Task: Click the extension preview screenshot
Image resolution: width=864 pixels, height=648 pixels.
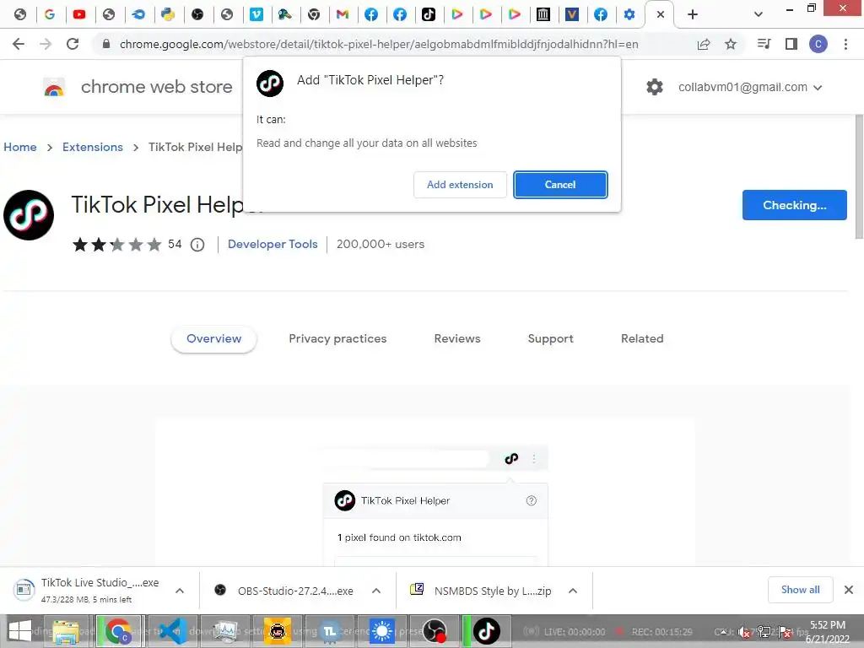Action: tap(425, 492)
